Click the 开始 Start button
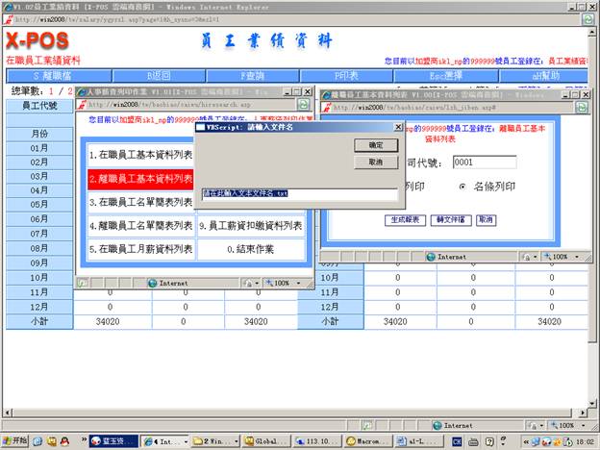600x450 pixels. [x=14, y=440]
